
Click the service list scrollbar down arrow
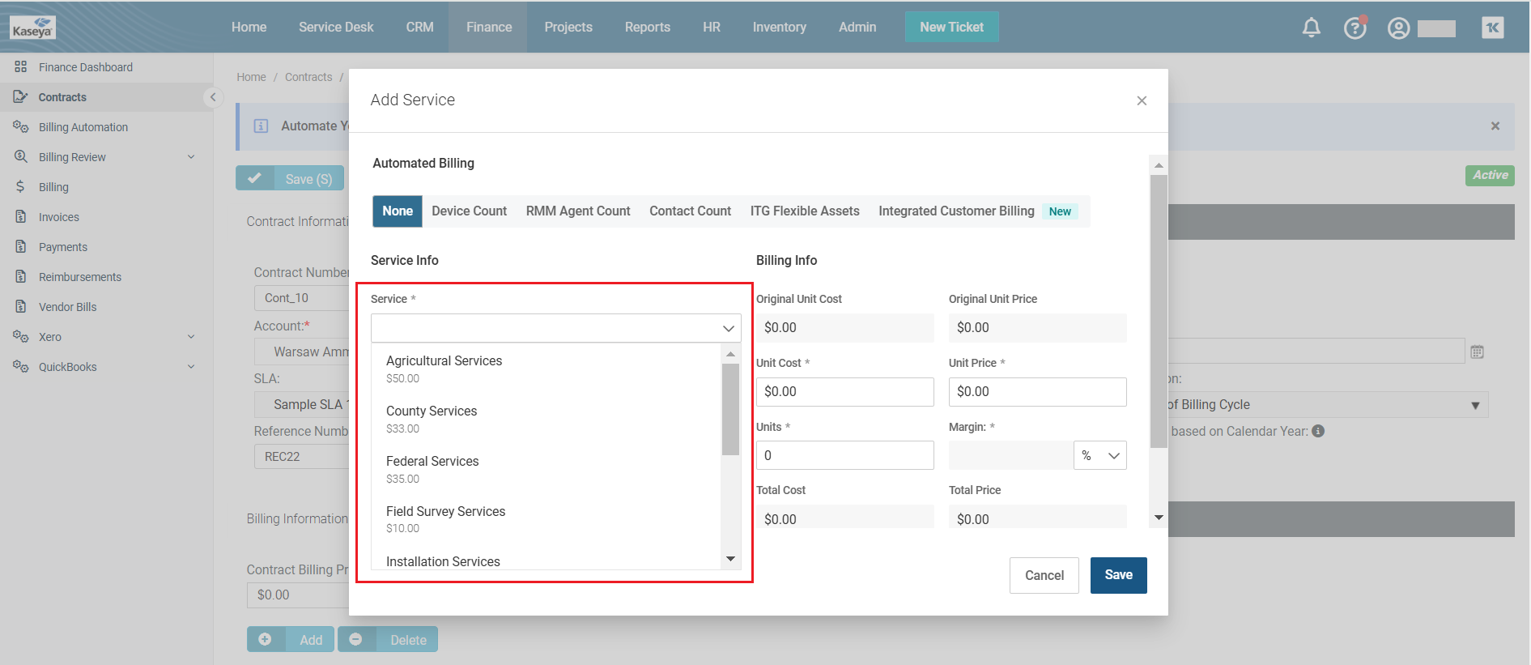click(730, 559)
